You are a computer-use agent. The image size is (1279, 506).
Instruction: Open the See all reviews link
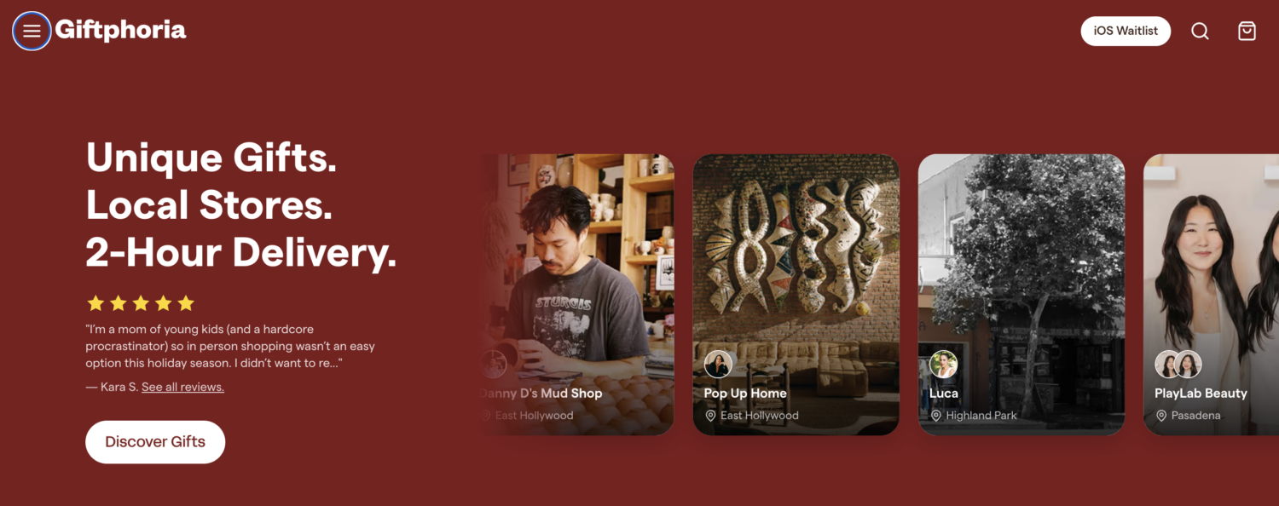pos(182,387)
